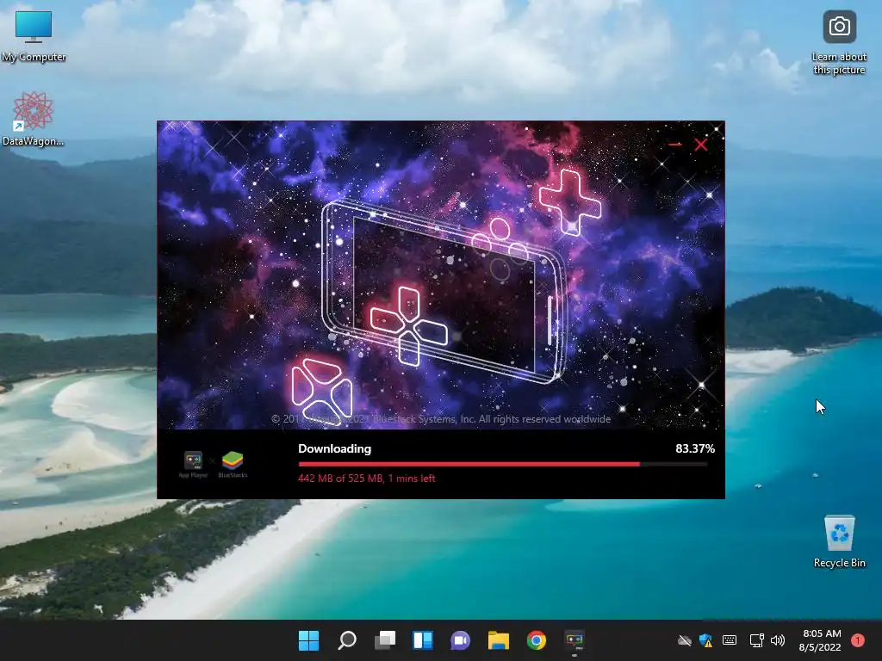This screenshot has width=882, height=661.
Task: Open the notification badge in taskbar
Action: coord(858,640)
